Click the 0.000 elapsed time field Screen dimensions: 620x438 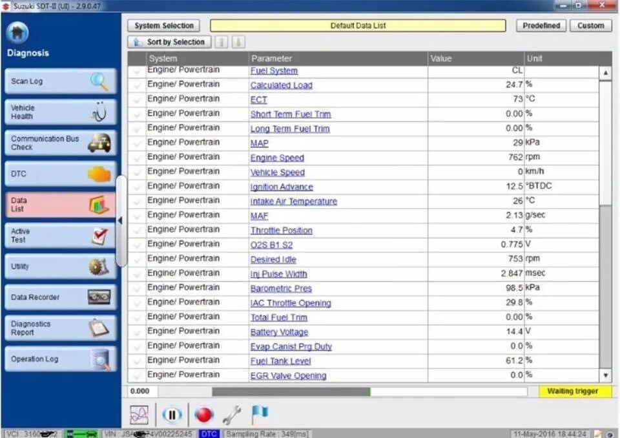pos(142,391)
